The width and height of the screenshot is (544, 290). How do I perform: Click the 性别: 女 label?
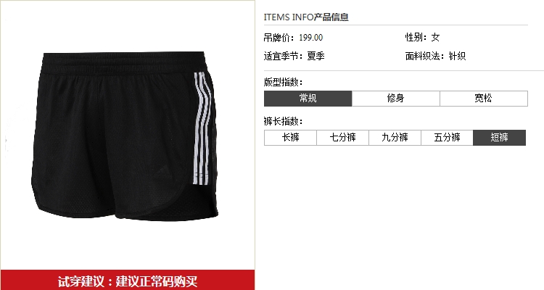click(423, 38)
